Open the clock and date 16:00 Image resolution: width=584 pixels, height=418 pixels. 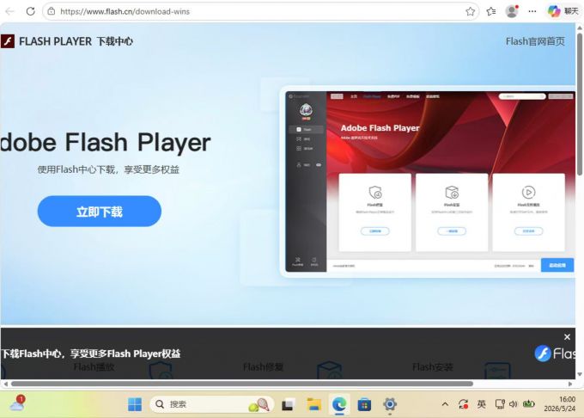(560, 404)
